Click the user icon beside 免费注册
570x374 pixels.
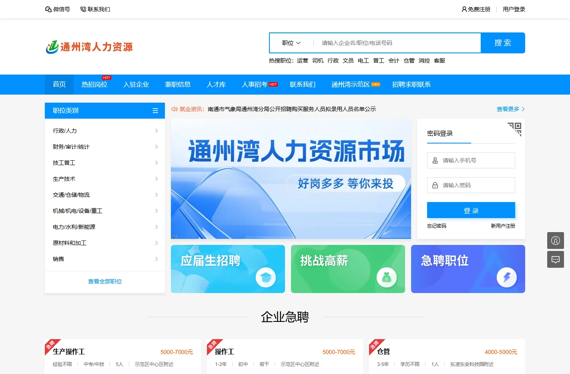pos(464,9)
